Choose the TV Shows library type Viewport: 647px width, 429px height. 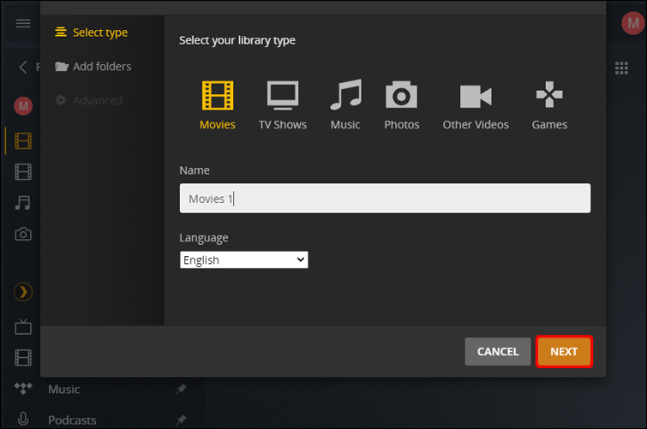282,96
